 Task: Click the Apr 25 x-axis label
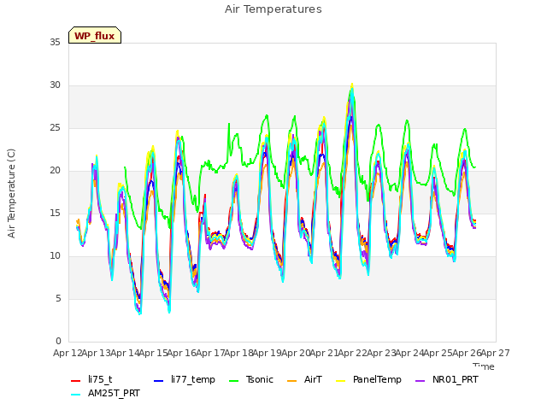(438, 353)
